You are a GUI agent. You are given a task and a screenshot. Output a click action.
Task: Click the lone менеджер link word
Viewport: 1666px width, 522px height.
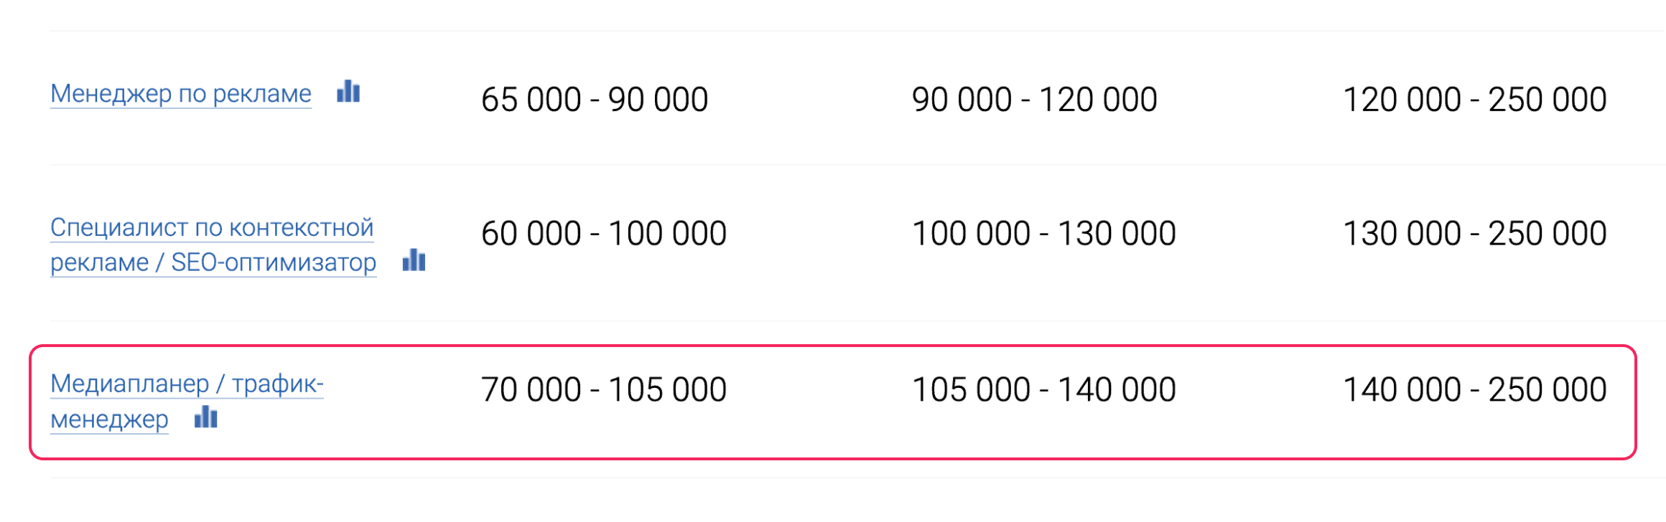(109, 419)
